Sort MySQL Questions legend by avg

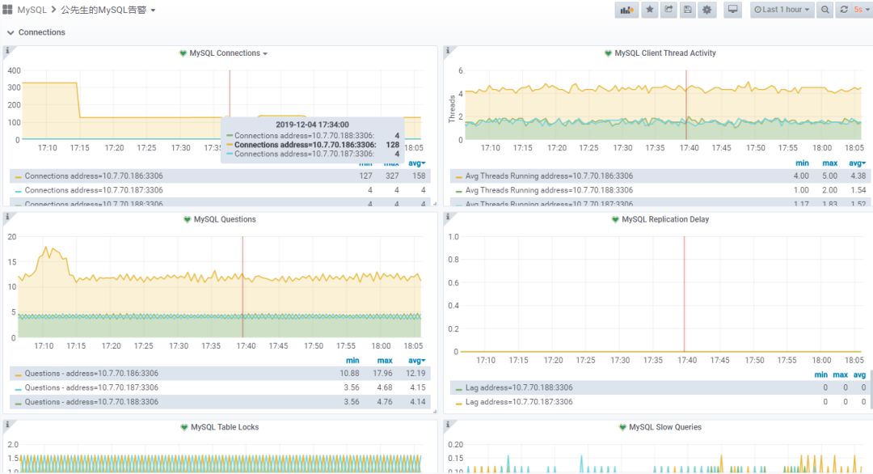tap(416, 361)
